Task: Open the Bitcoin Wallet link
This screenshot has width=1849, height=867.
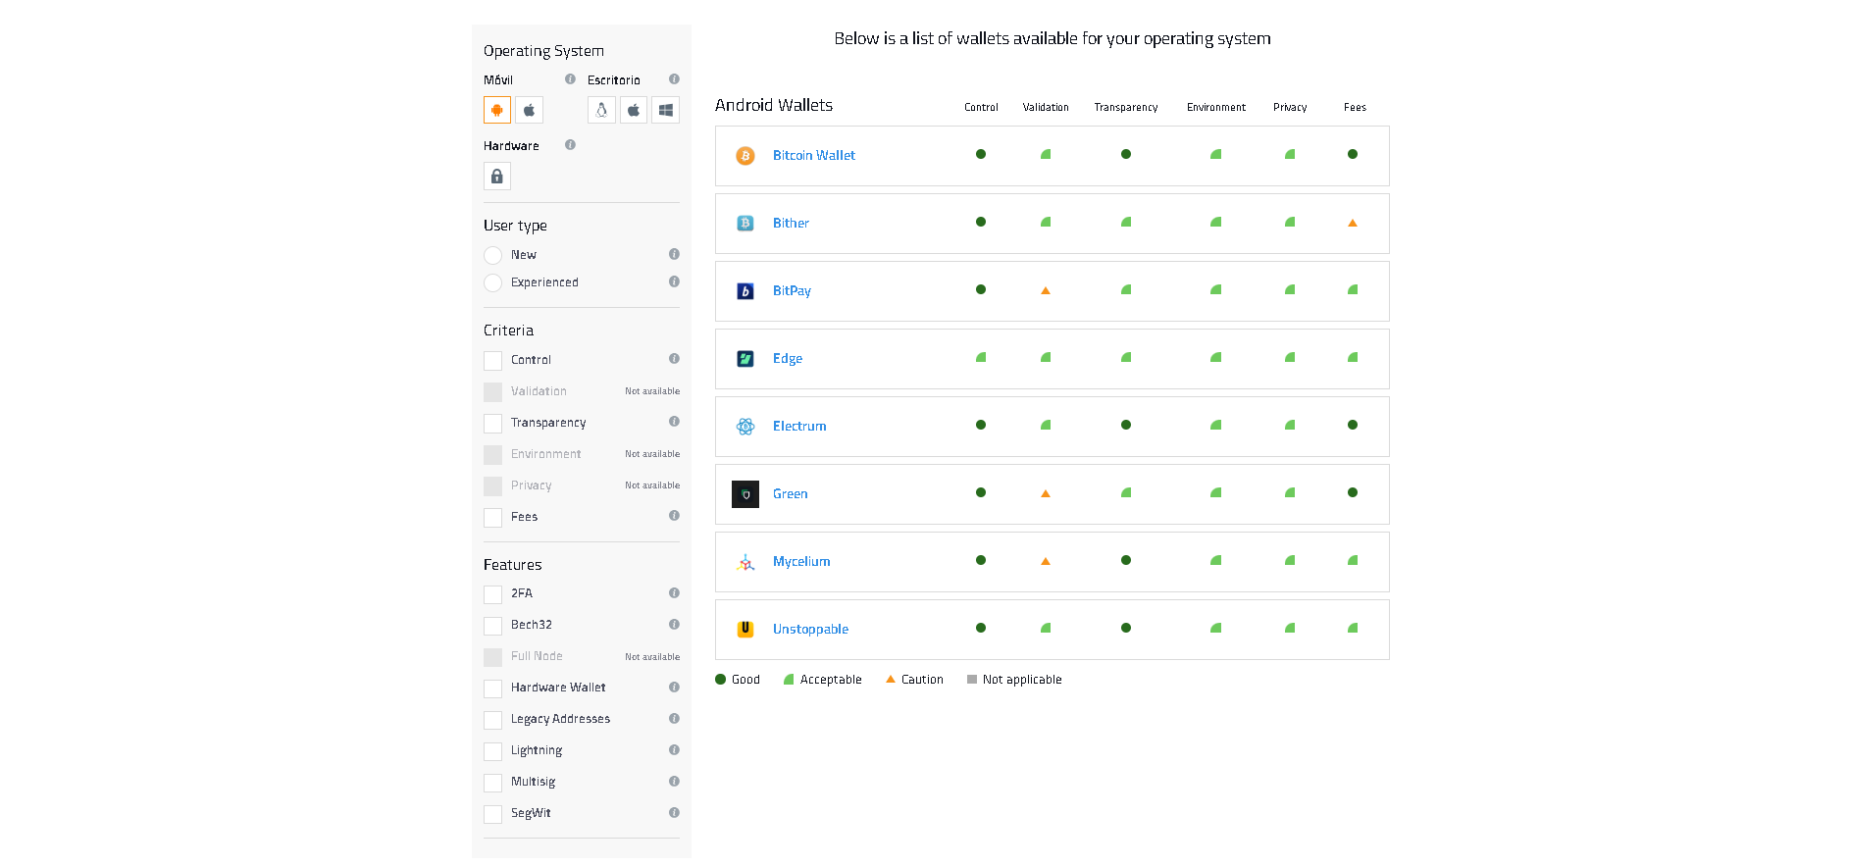Action: click(x=813, y=156)
